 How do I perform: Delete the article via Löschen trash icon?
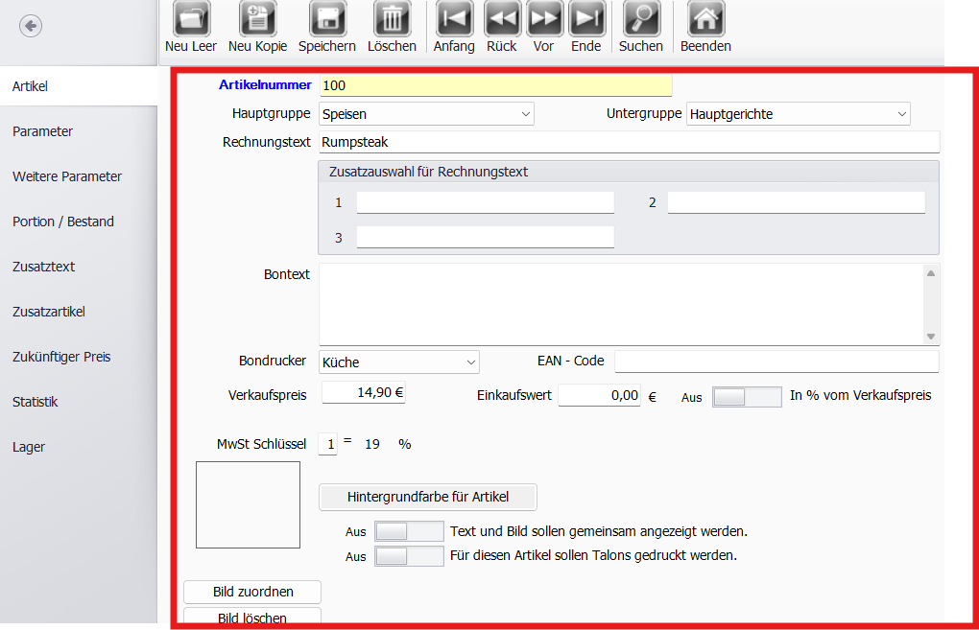coord(393,19)
